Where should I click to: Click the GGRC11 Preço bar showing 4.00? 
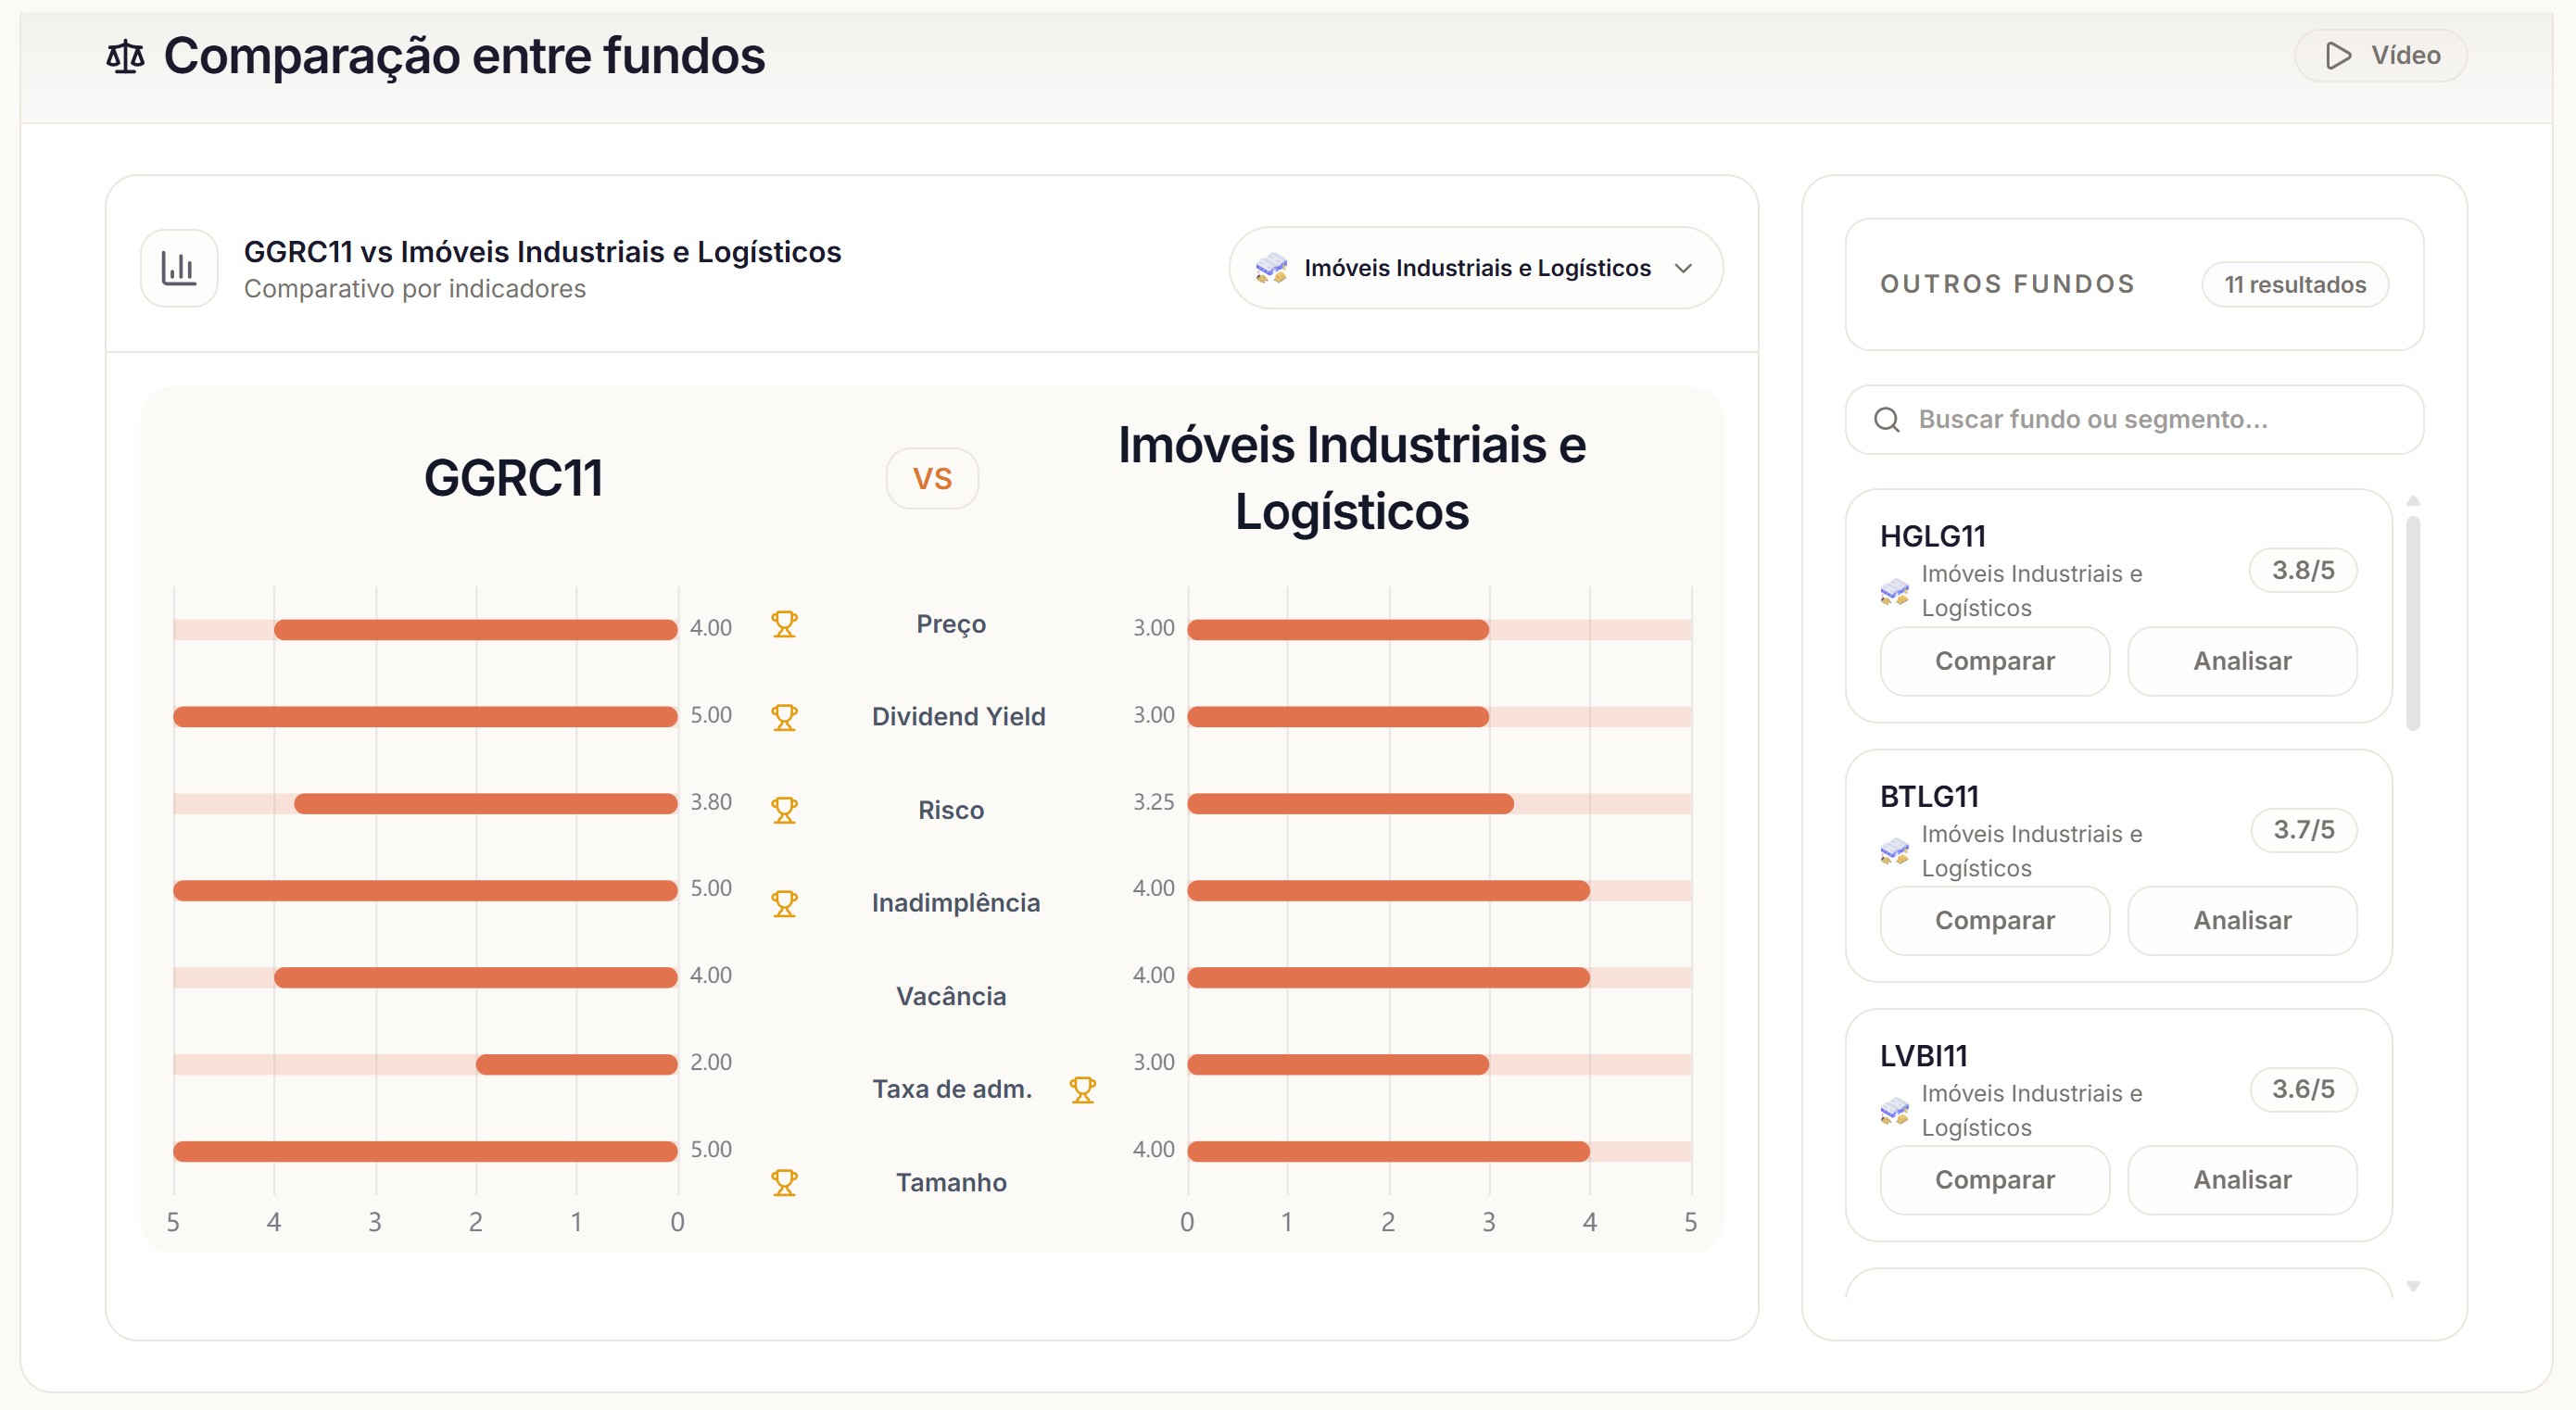476,629
